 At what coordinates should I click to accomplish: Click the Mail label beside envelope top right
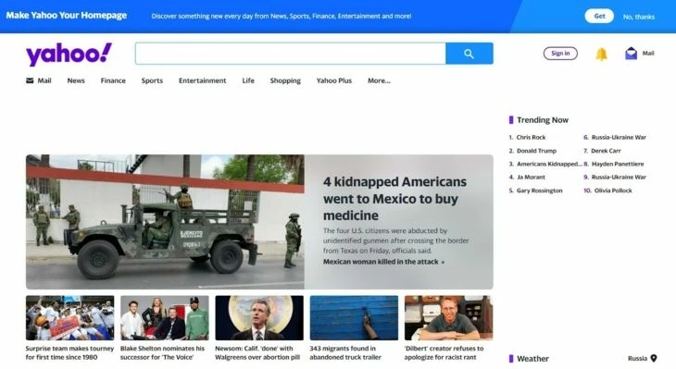(648, 54)
